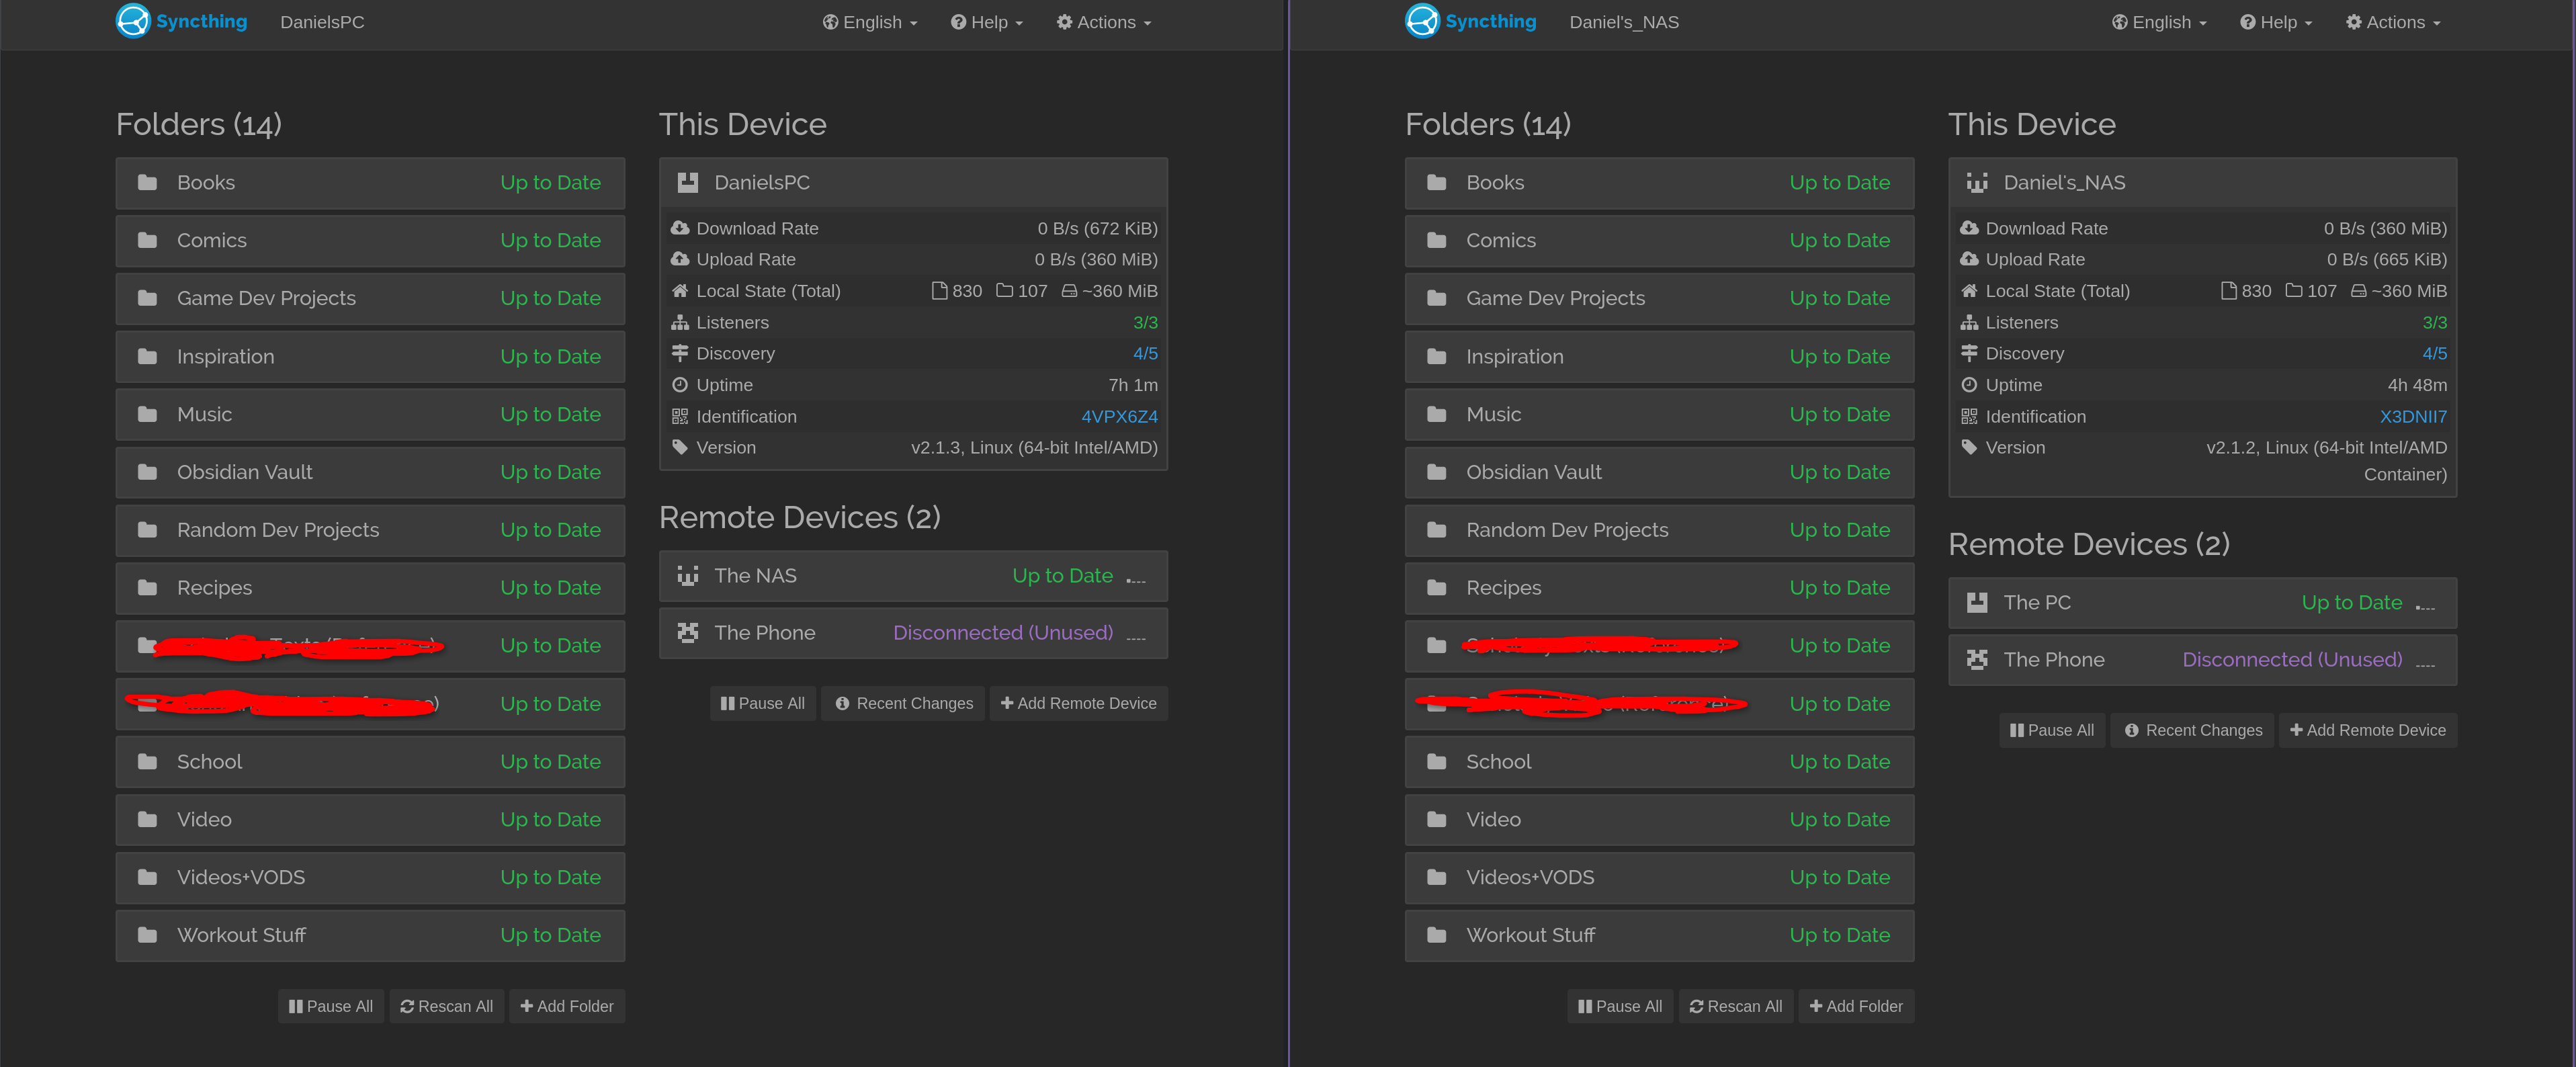Click Comics folder icon in Daniel's_NAS window
The image size is (2576, 1067).
point(1436,241)
